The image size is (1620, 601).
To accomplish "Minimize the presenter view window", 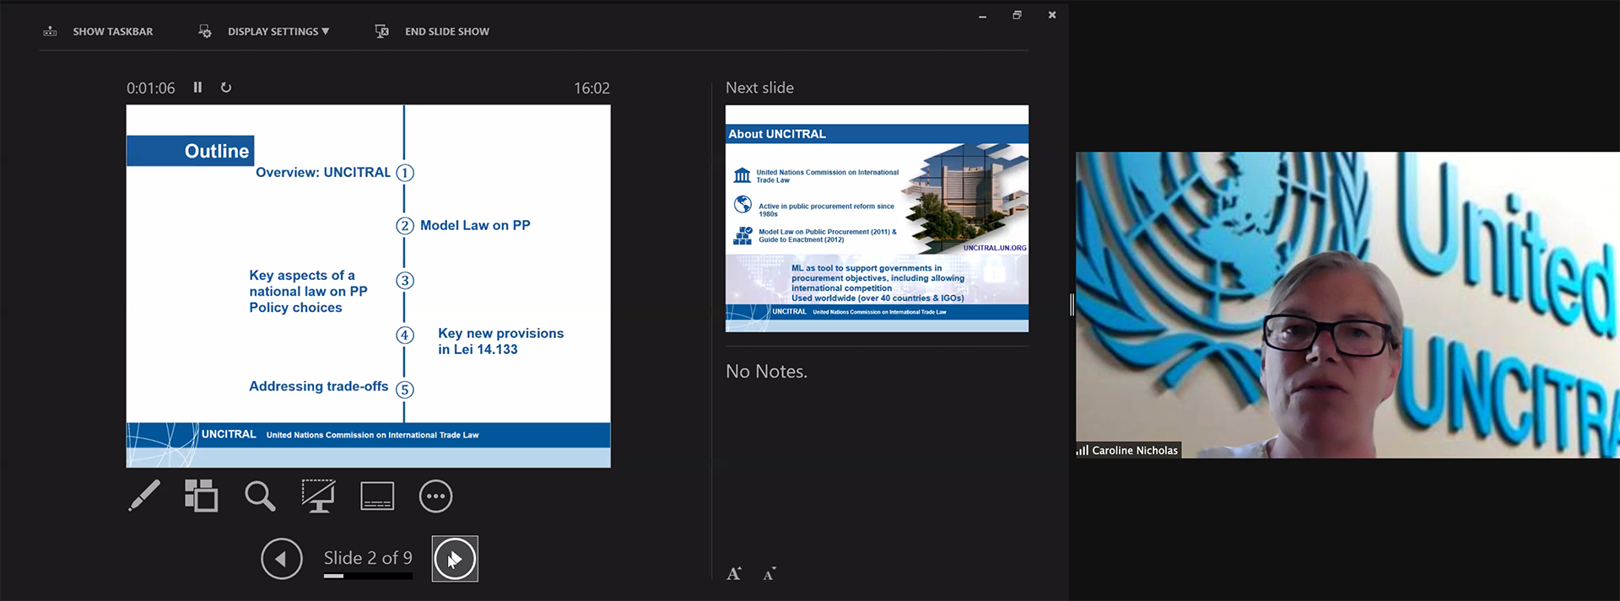I will tap(982, 15).
